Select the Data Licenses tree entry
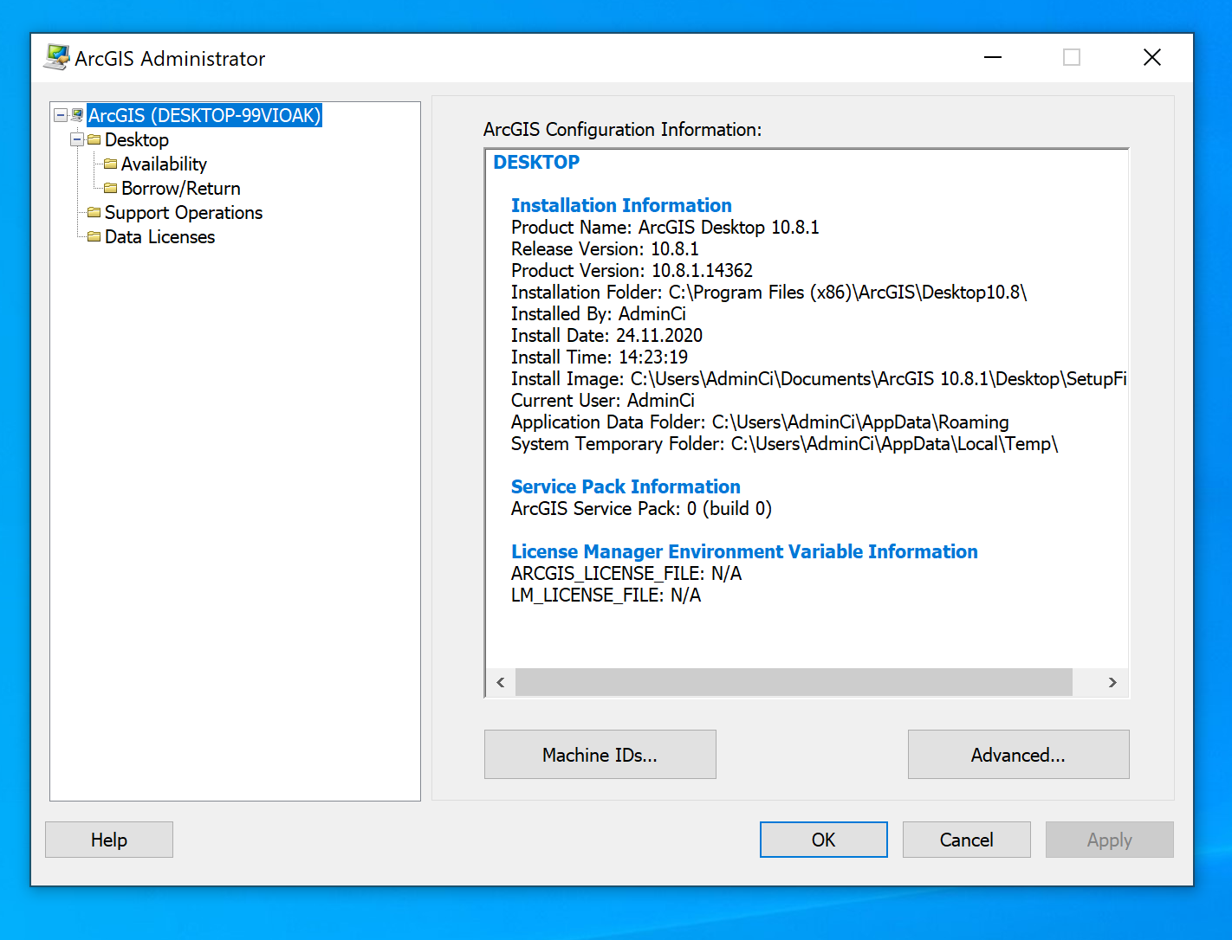 (159, 236)
